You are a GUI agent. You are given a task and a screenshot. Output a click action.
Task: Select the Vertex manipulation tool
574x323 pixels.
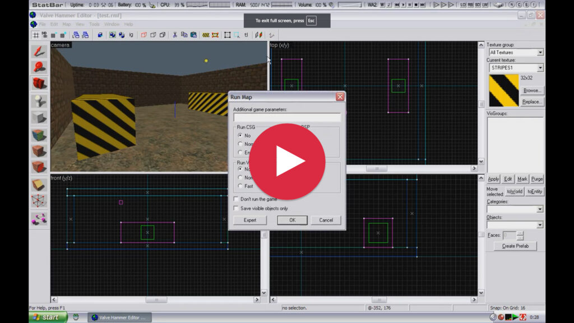click(x=39, y=201)
